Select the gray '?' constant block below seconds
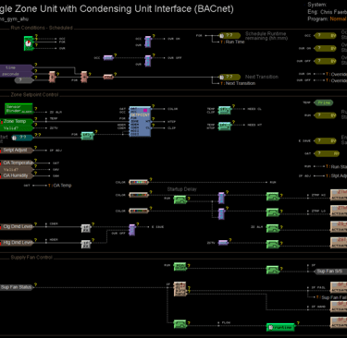Image resolution: width=347 pixels, height=338 pixels. 23,80
